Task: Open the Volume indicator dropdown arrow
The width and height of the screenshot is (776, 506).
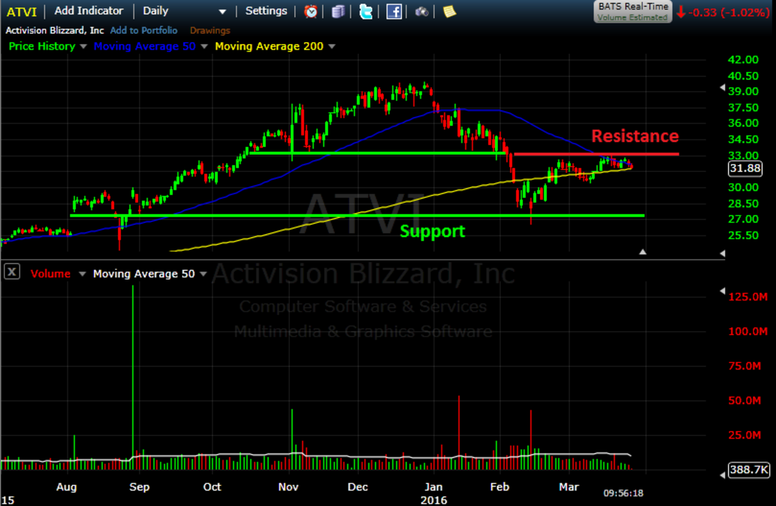Action: pos(82,274)
